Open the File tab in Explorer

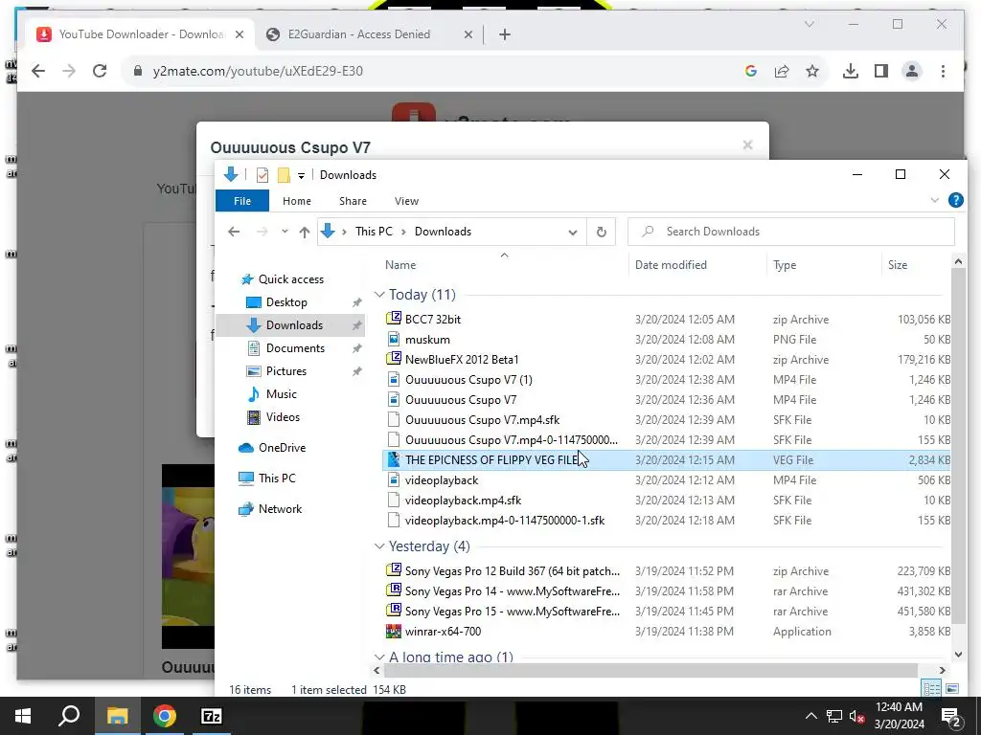tap(242, 201)
